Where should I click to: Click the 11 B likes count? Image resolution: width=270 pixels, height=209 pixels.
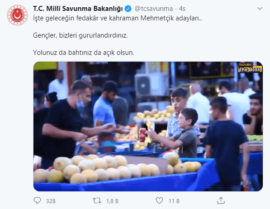174,201
